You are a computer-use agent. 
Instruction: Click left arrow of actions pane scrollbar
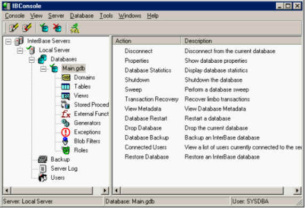coord(117,190)
